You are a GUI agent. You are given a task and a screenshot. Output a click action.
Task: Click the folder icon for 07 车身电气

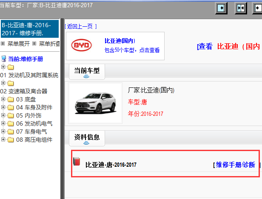click(11, 132)
